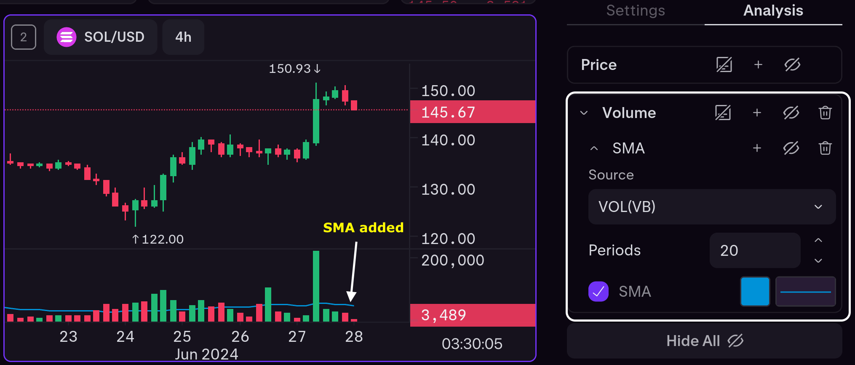Click the plus icon beside Price
The image size is (855, 365).
(x=758, y=65)
